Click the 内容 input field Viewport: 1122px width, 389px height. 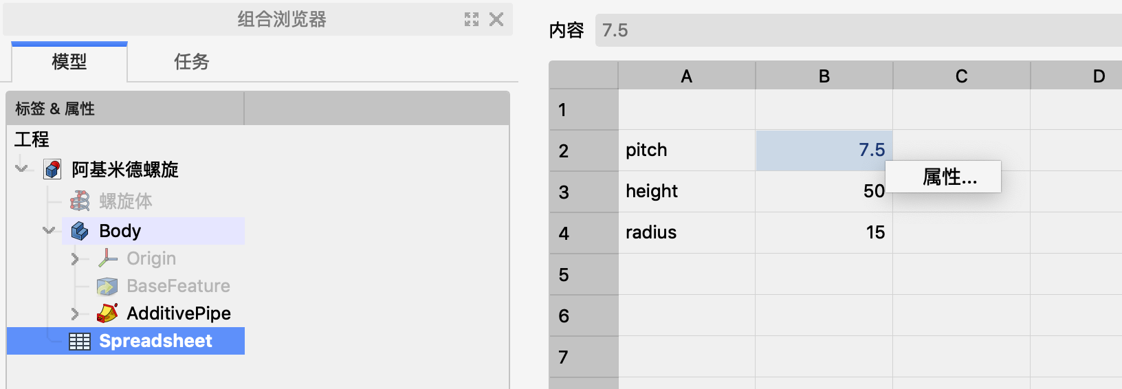coord(852,30)
